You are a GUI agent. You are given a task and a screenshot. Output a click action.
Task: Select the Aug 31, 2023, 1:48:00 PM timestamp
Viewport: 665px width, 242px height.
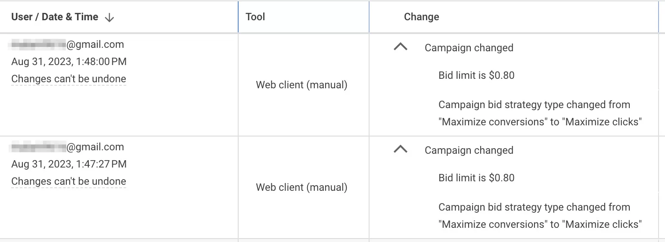pos(69,62)
